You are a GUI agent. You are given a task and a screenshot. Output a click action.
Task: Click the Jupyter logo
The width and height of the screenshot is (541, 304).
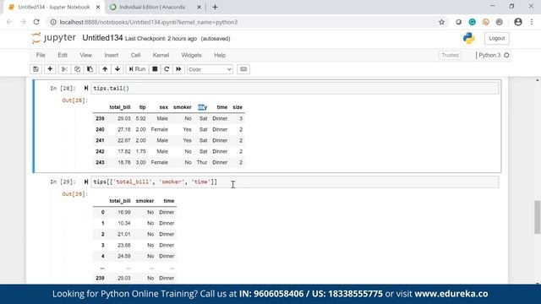coord(53,37)
